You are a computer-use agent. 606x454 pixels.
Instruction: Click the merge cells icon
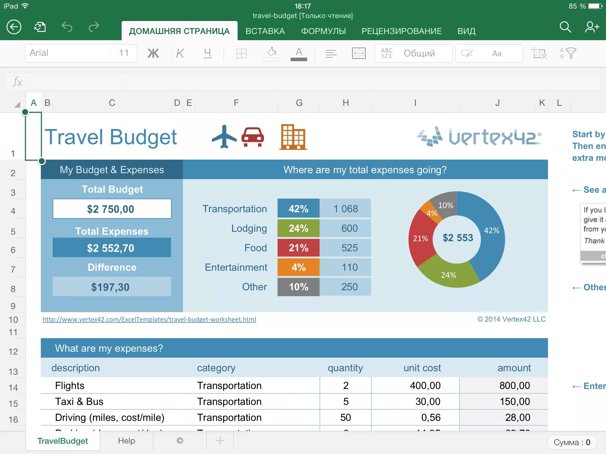click(x=359, y=53)
